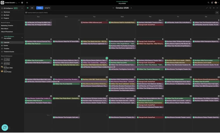Open Willow Tree Super Fan After Party event
The image size is (220, 137).
click(150, 44)
